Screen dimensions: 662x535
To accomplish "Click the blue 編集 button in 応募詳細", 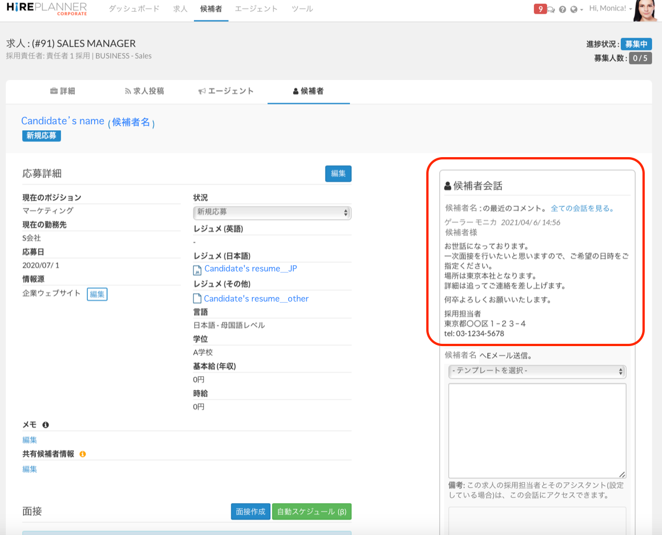I will click(x=338, y=173).
